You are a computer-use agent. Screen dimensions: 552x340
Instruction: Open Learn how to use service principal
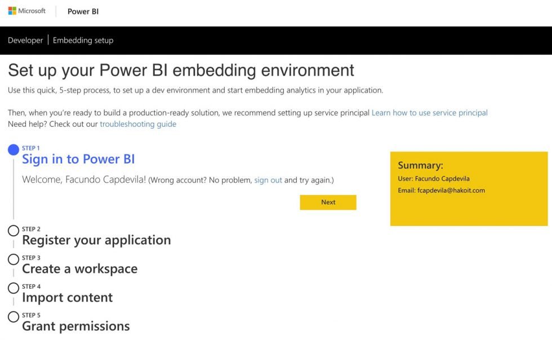tap(429, 113)
